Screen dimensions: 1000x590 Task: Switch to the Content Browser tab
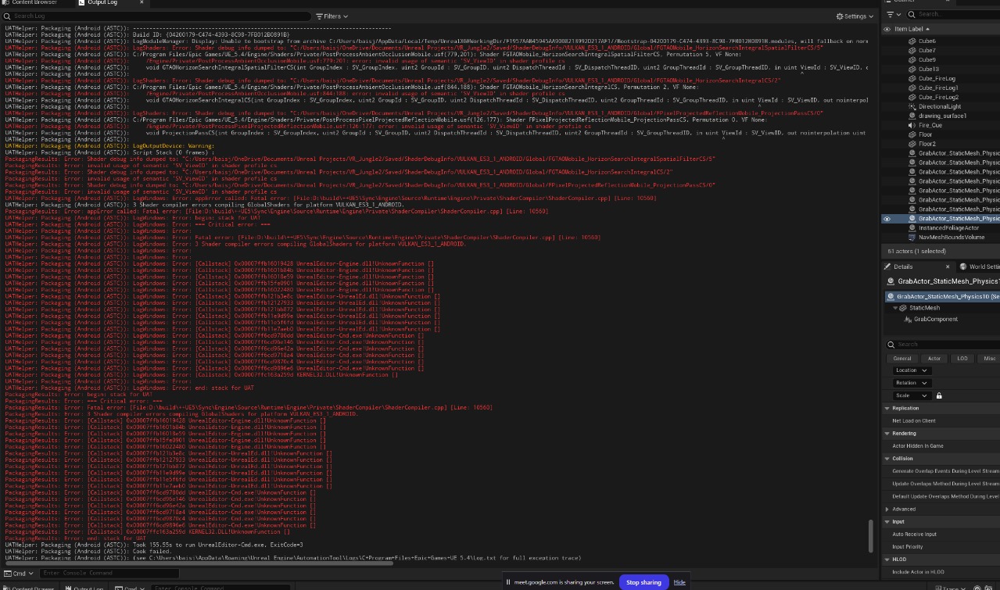(x=33, y=2)
